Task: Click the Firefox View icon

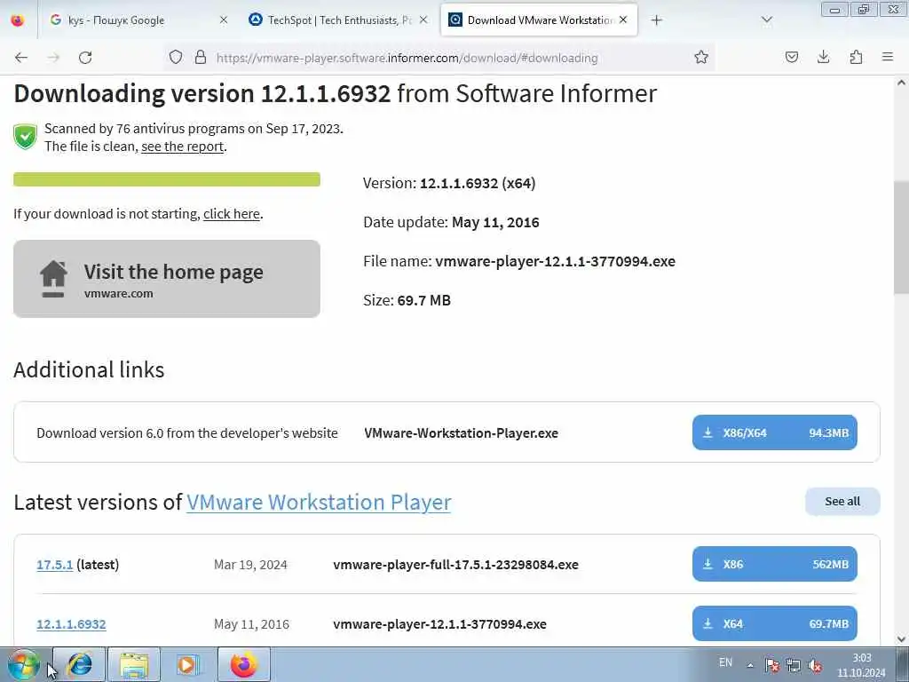Action: pos(18,20)
